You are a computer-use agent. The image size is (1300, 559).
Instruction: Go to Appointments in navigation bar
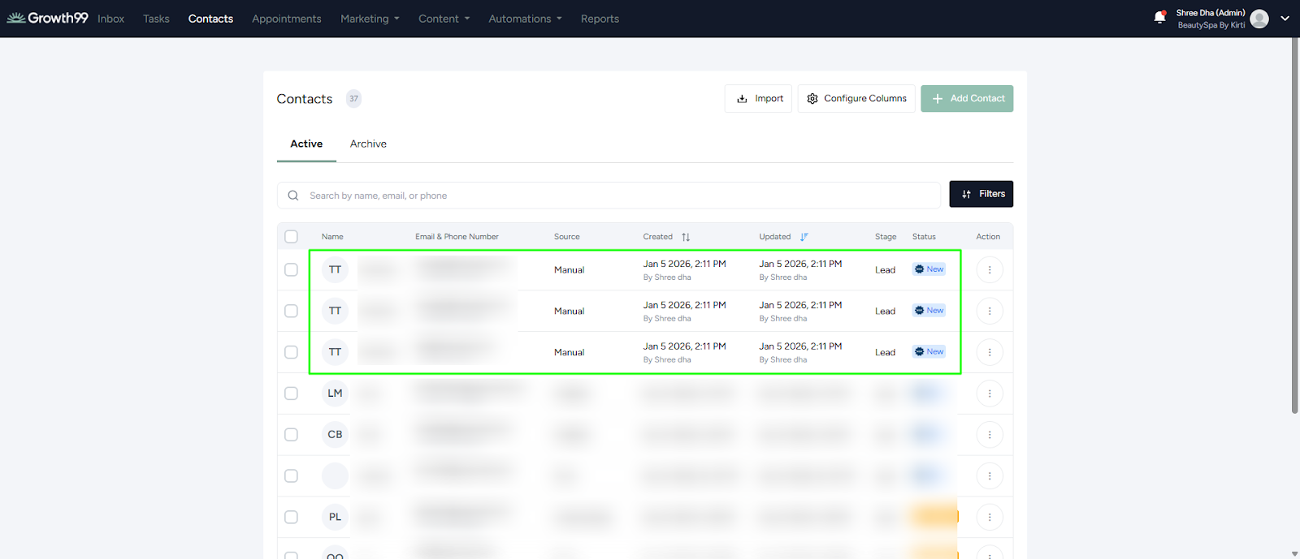(x=286, y=19)
